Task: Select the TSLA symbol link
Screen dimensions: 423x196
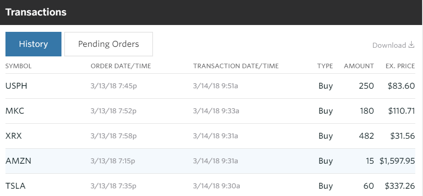Action: [15, 186]
